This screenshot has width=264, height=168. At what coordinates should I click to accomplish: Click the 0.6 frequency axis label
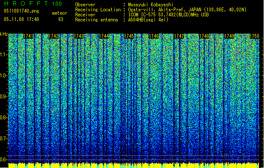pos(4,160)
